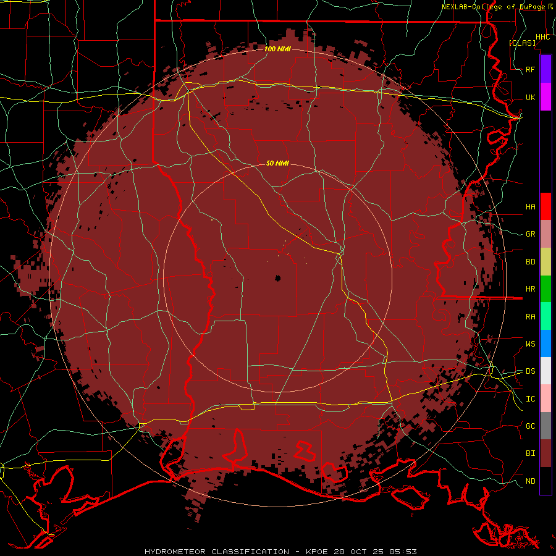This screenshot has height=556, width=556.
Task: Click the BI dark red legend swatch
Action: tap(545, 453)
